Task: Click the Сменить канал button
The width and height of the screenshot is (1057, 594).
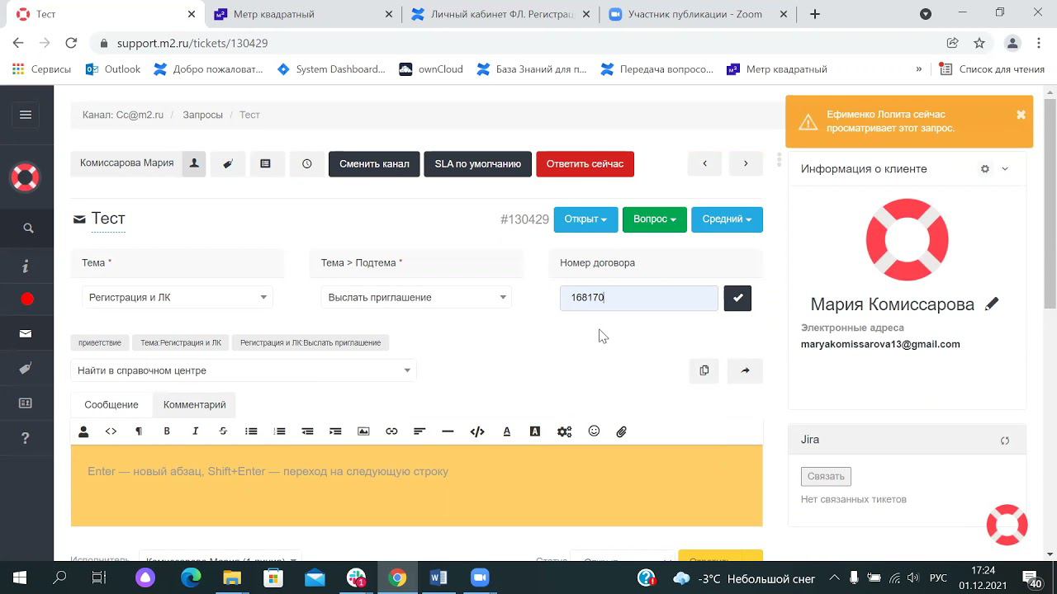Action: click(374, 164)
